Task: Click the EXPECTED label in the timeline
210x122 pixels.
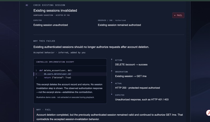Action: [120, 95]
